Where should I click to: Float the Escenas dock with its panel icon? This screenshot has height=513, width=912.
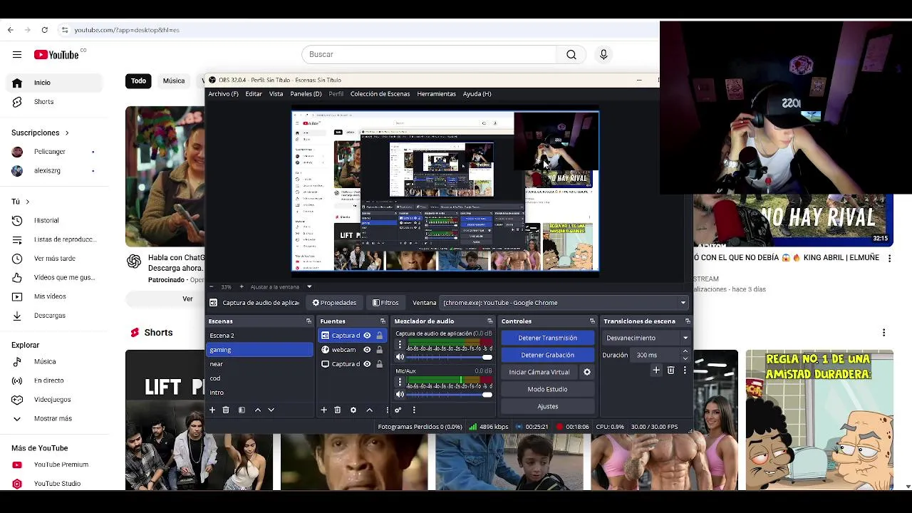click(x=309, y=321)
